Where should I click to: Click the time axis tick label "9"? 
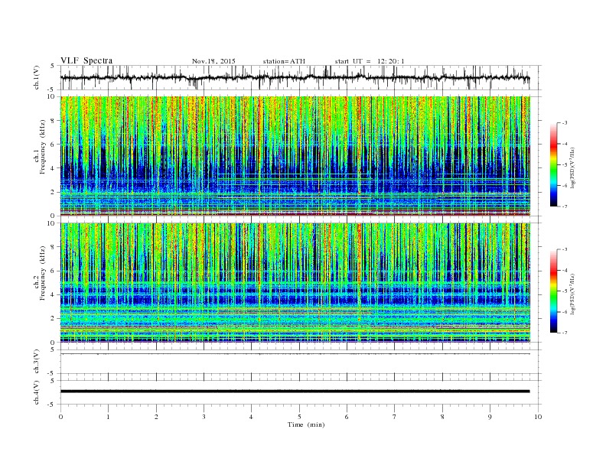[x=490, y=417]
